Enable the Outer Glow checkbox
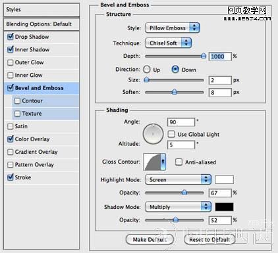The height and width of the screenshot is (253, 278). tap(10, 62)
